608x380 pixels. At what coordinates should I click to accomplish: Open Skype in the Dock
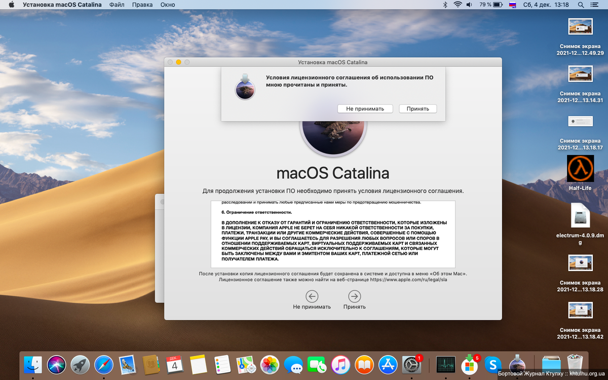coord(493,364)
